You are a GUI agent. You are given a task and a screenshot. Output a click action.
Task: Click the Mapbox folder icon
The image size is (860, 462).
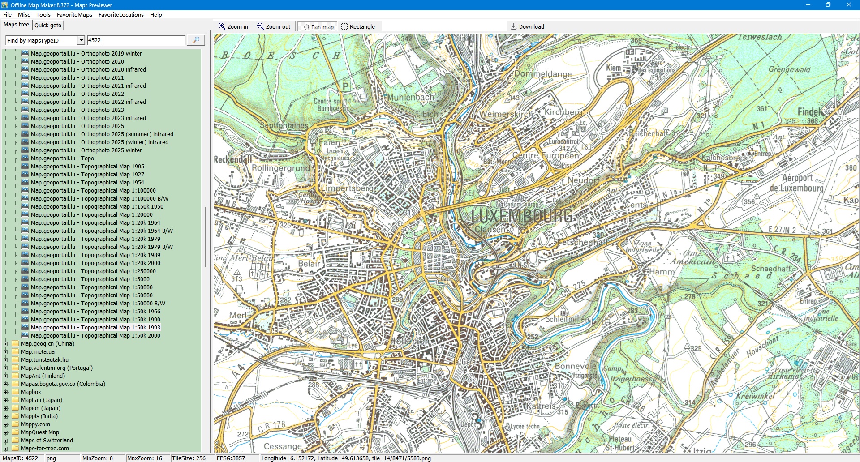click(15, 392)
